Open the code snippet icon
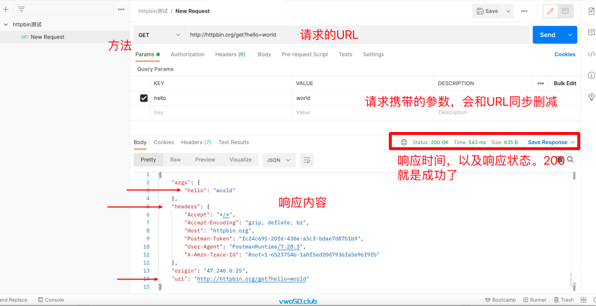596x306 pixels. 591,54
